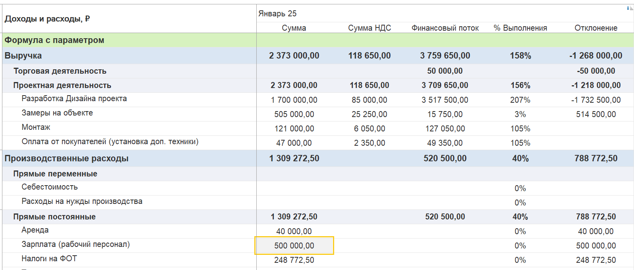The image size is (634, 270).
Task: Click the Сумма column header
Action: (x=294, y=28)
